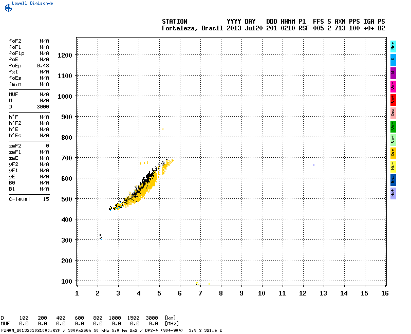Click the Lowell Digisonde globe logo
The height and width of the screenshot is (334, 411).
click(x=8, y=8)
